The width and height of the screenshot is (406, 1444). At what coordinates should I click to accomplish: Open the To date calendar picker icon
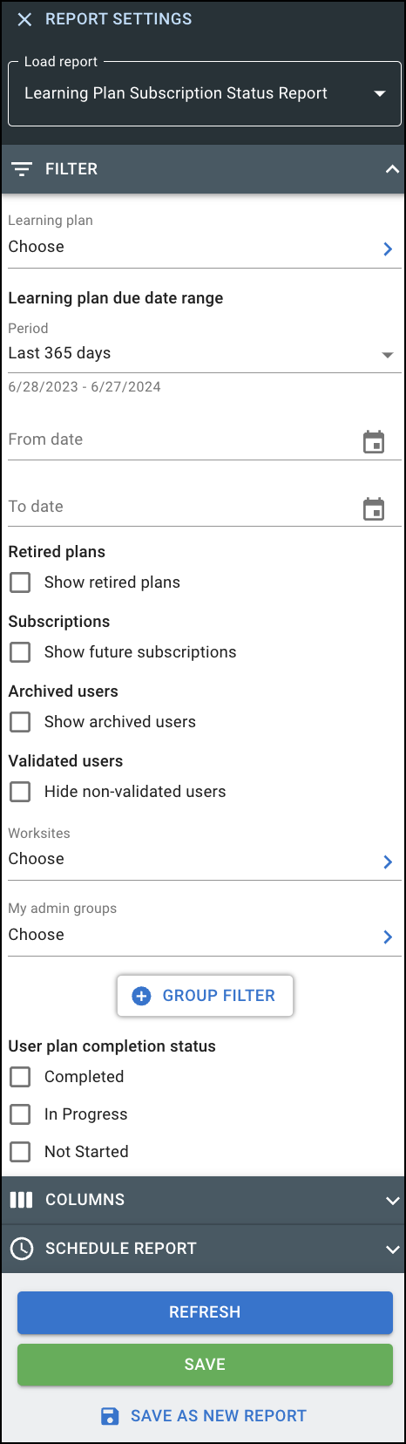point(374,509)
